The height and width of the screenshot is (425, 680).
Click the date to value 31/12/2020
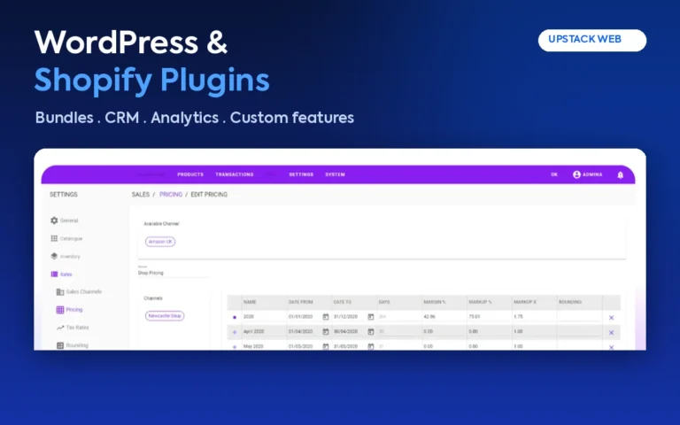[x=345, y=317]
